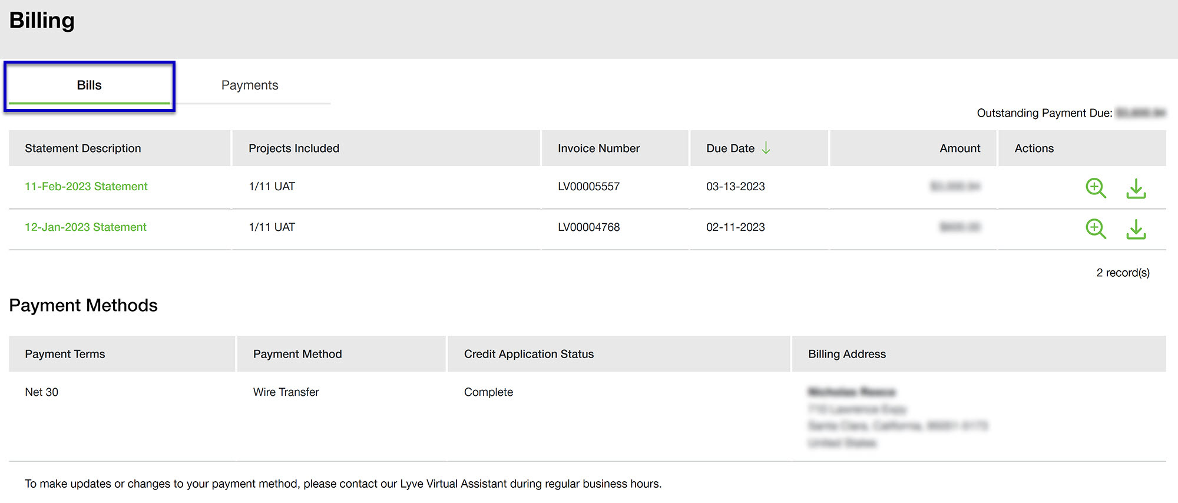
Task: Select invoice number LV00005557 cell
Action: (x=588, y=187)
